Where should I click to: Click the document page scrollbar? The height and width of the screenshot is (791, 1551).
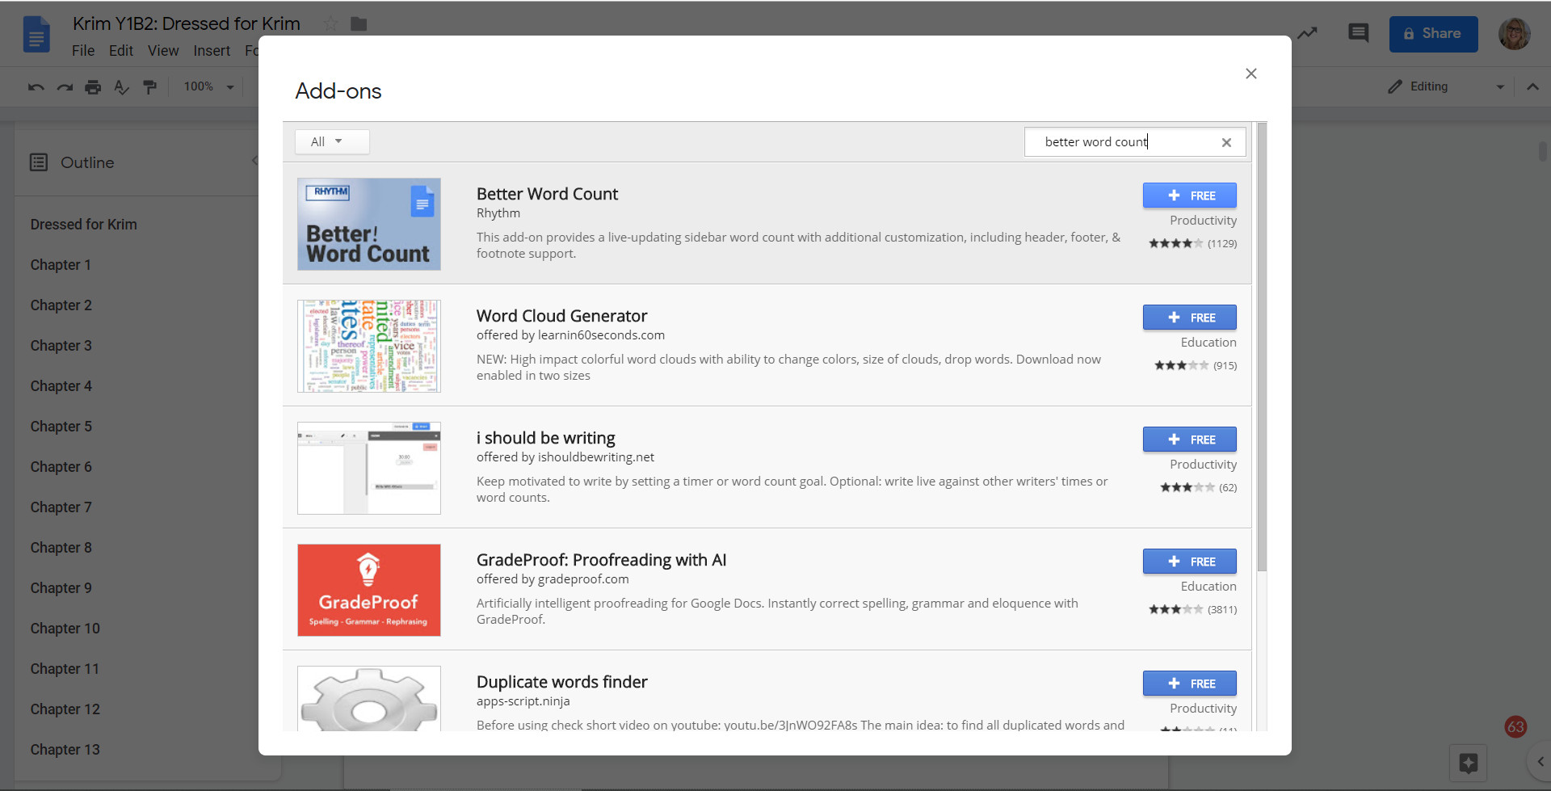(1542, 151)
